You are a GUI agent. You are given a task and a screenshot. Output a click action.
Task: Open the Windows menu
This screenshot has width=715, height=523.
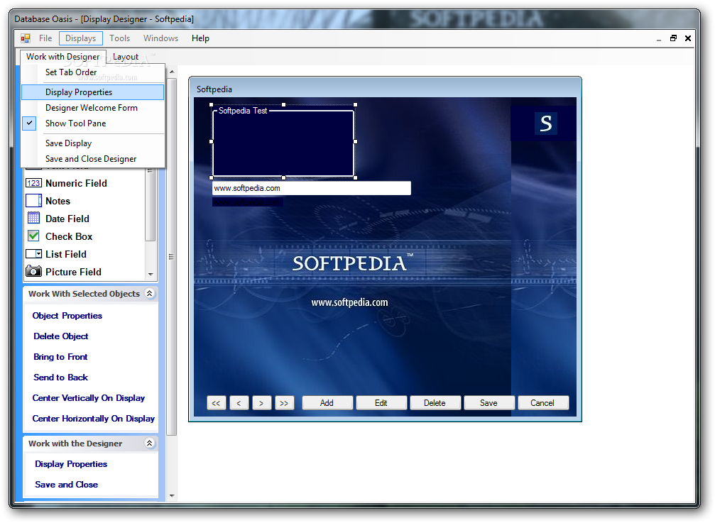(160, 38)
